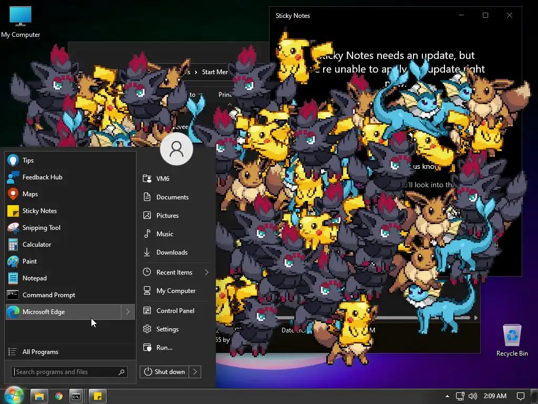Open Run dialog icon
Viewport: 538px width, 404px height.
[147, 347]
